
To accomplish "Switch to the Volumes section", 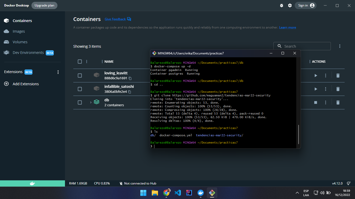I will (20, 42).
